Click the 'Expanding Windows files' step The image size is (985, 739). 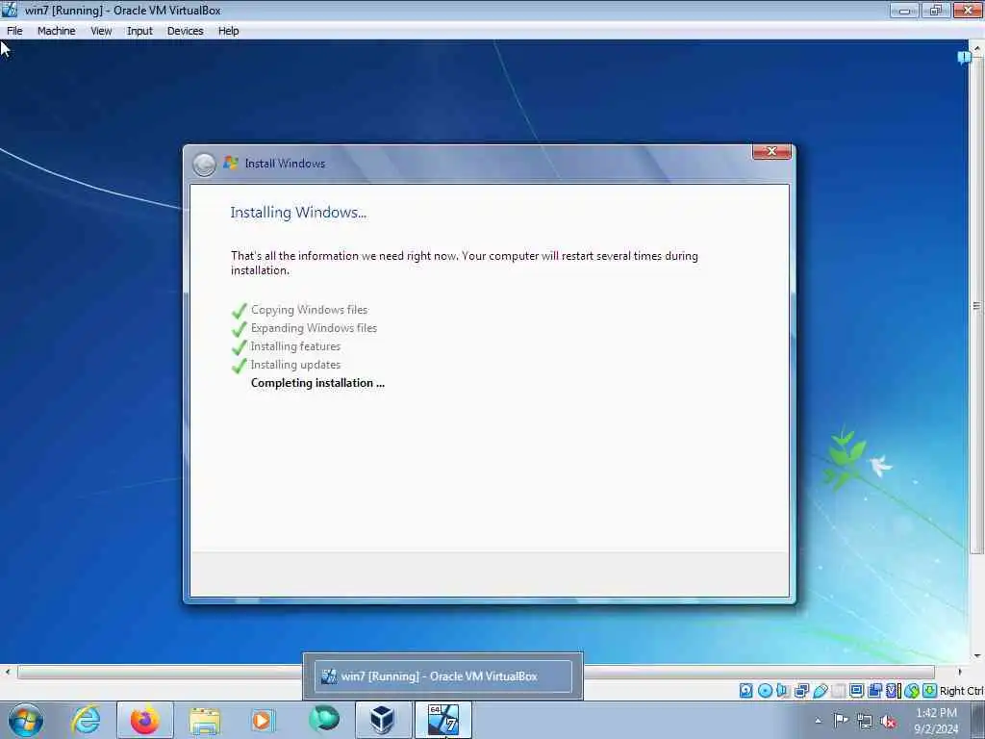tap(314, 328)
